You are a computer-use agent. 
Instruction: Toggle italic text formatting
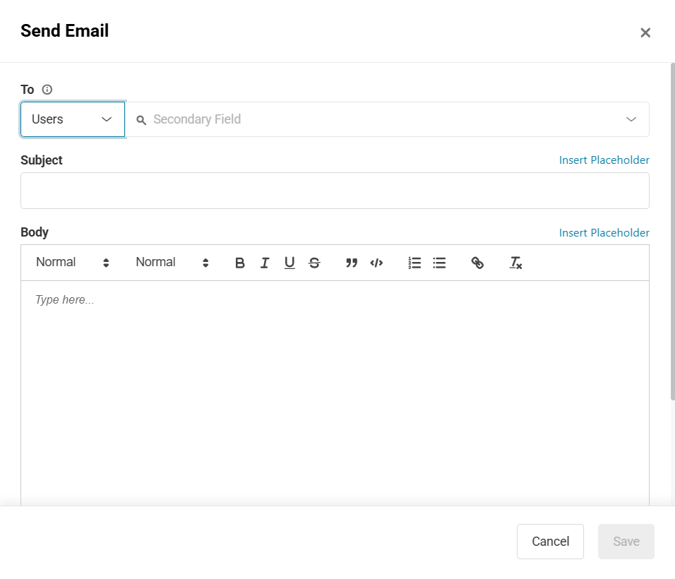pyautogui.click(x=265, y=263)
